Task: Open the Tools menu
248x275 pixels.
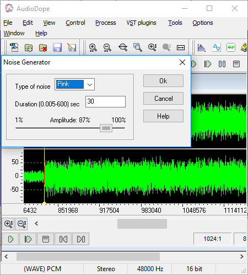Action: point(175,23)
